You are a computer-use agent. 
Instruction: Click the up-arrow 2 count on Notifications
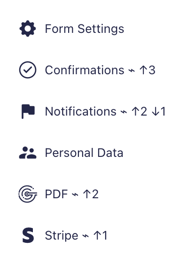pyautogui.click(x=139, y=111)
